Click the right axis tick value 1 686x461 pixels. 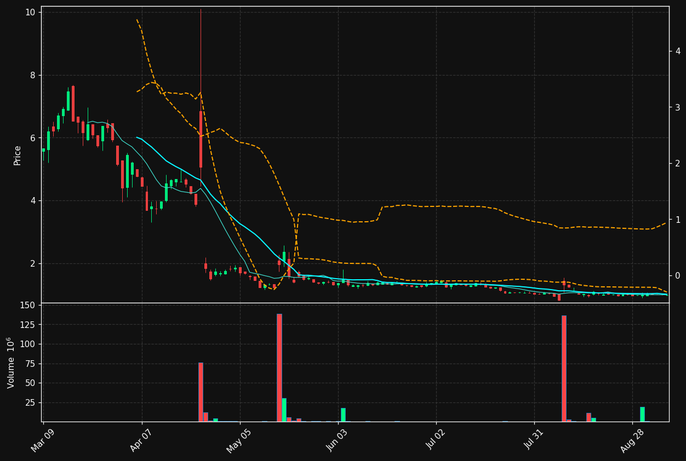[678, 220]
